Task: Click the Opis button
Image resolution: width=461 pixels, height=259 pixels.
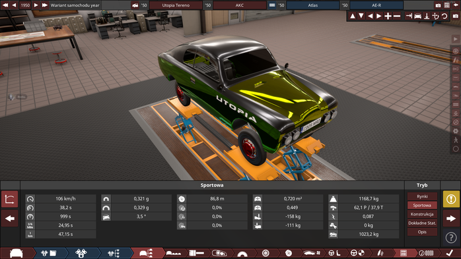Action: [422, 232]
